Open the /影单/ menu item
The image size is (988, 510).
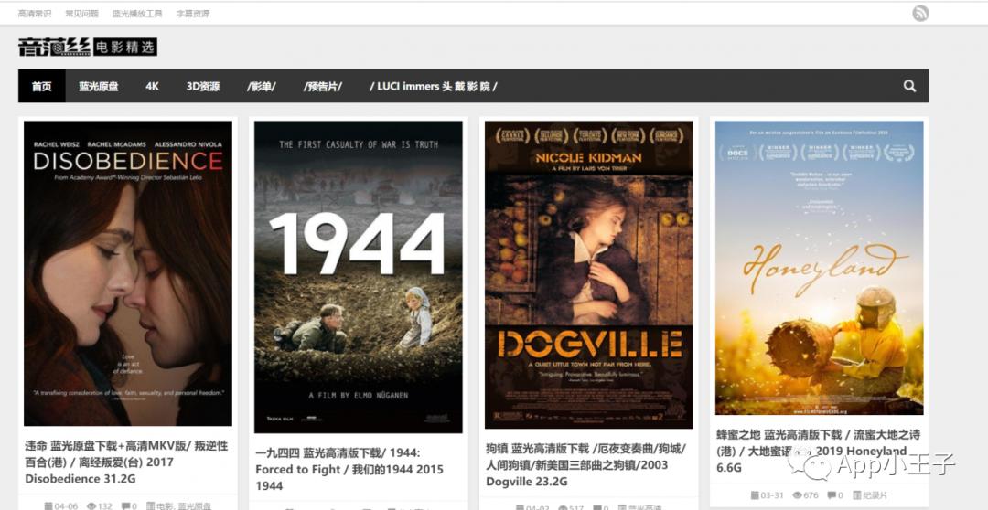tap(262, 86)
